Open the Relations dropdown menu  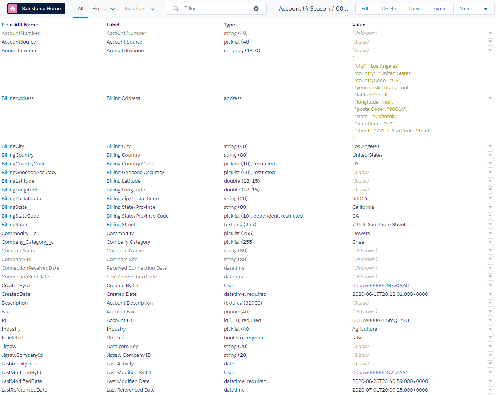point(140,9)
